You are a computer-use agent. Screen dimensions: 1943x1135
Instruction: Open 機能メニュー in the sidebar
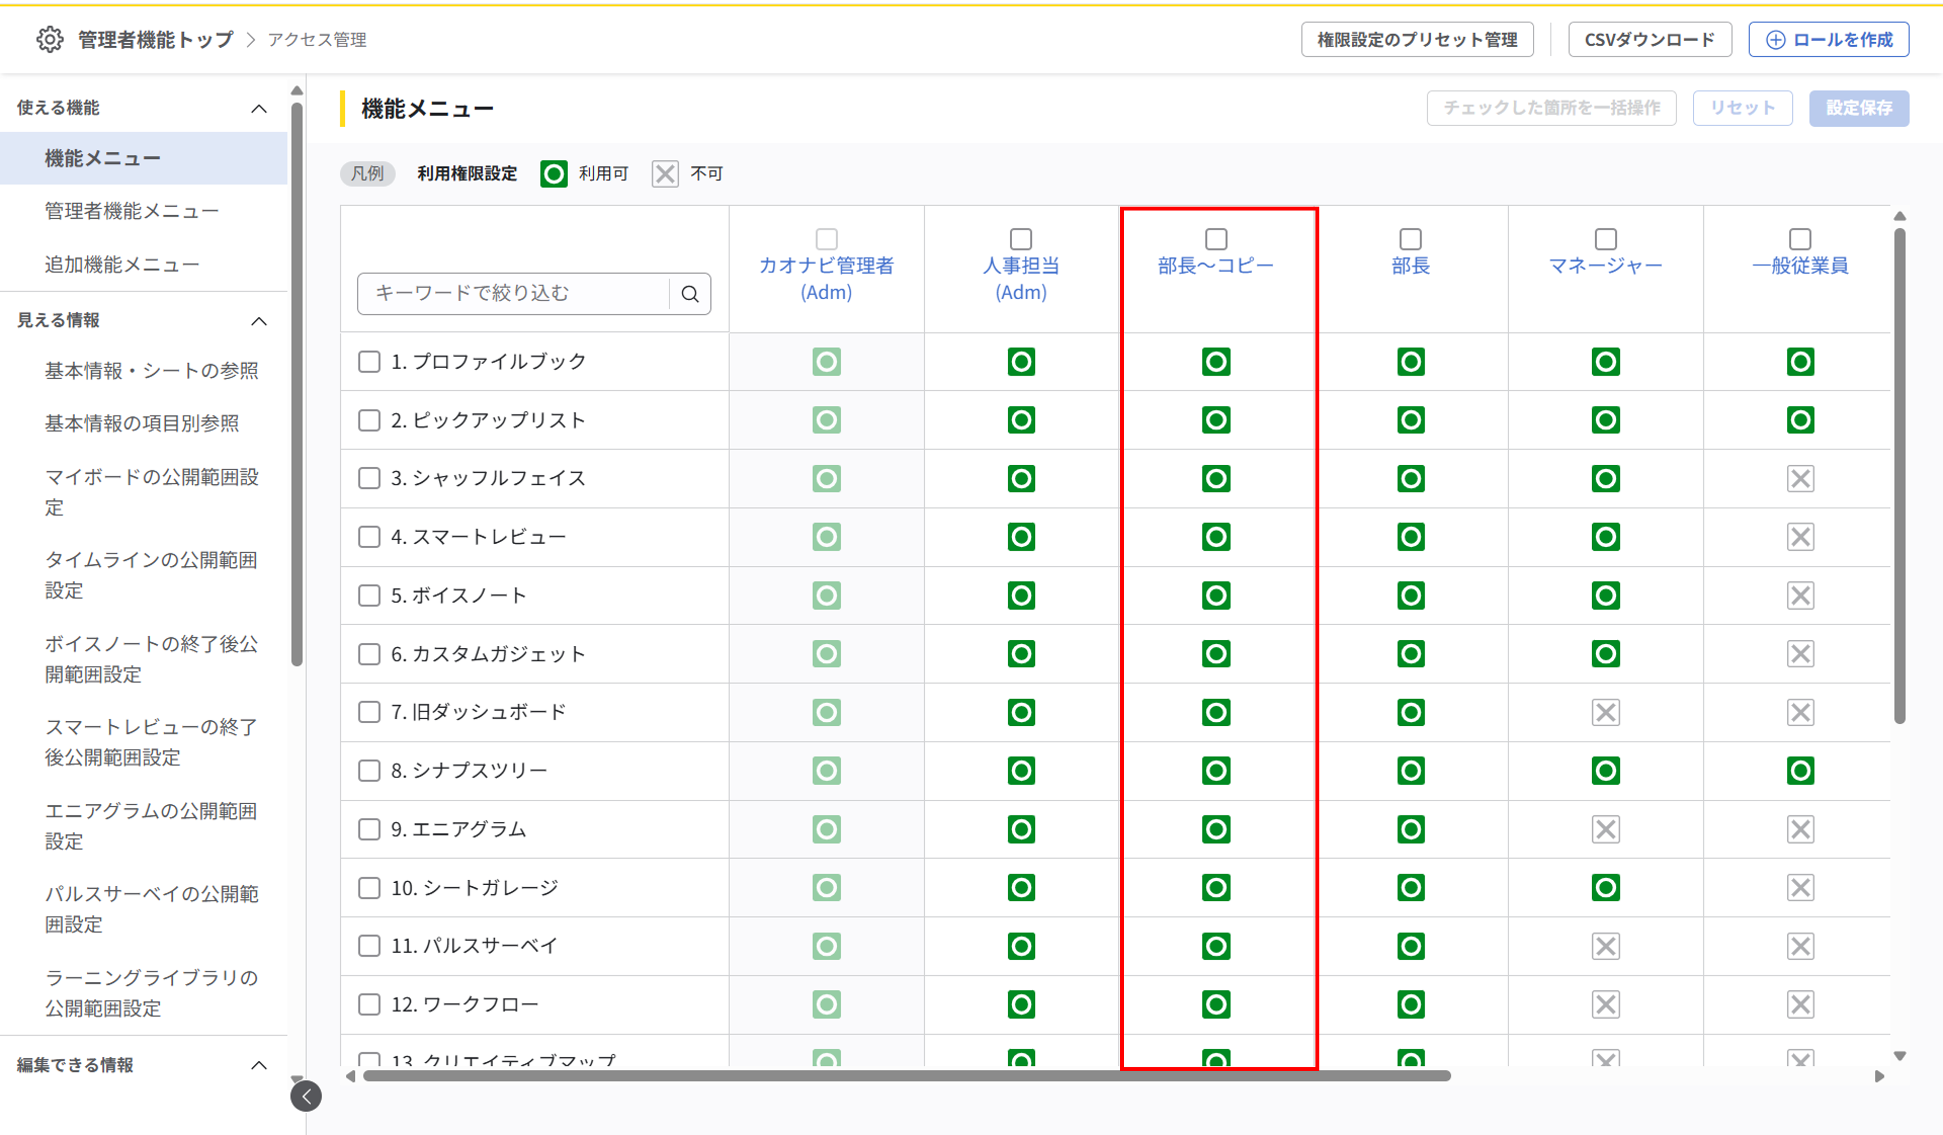click(143, 158)
